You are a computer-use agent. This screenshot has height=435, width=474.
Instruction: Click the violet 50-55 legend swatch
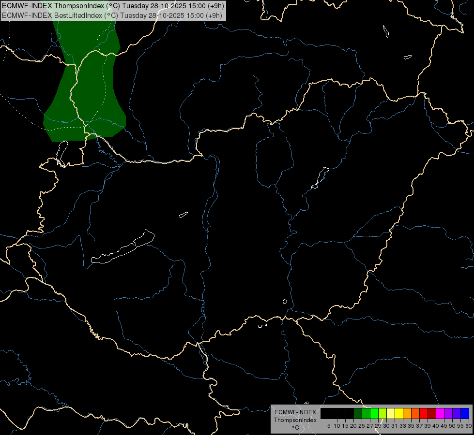(x=457, y=414)
